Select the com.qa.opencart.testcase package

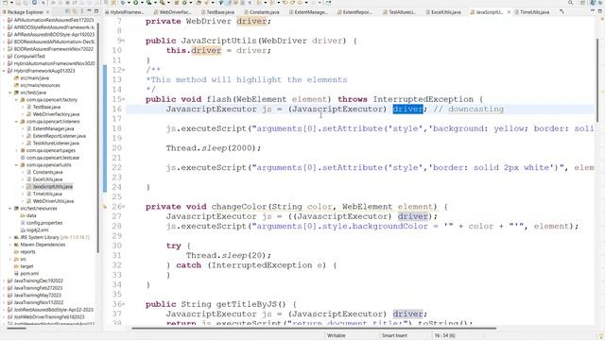click(53, 158)
